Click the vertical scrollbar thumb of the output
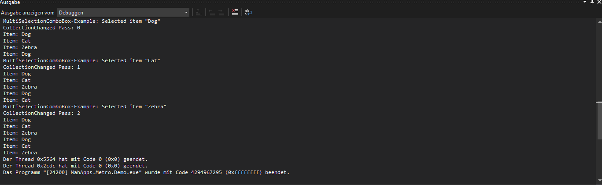The width and height of the screenshot is (602, 185). pyautogui.click(x=599, y=121)
